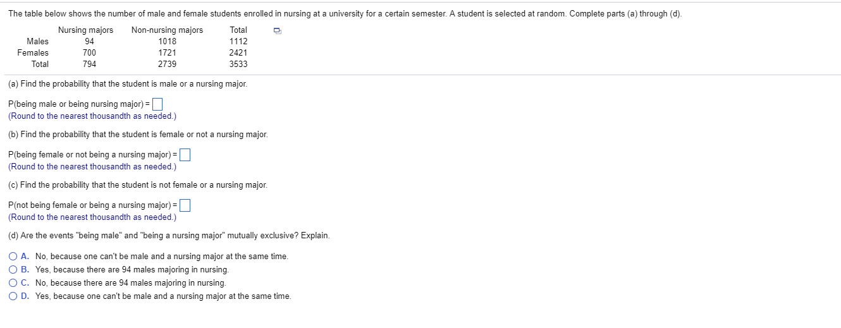The height and width of the screenshot is (328, 841).
Task: Choose radio option B
Action: [x=13, y=270]
